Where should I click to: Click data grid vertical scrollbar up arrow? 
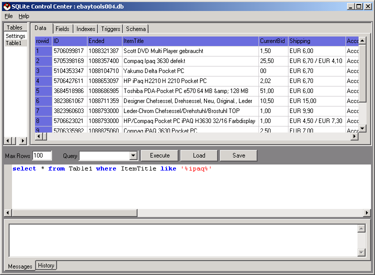click(x=363, y=40)
